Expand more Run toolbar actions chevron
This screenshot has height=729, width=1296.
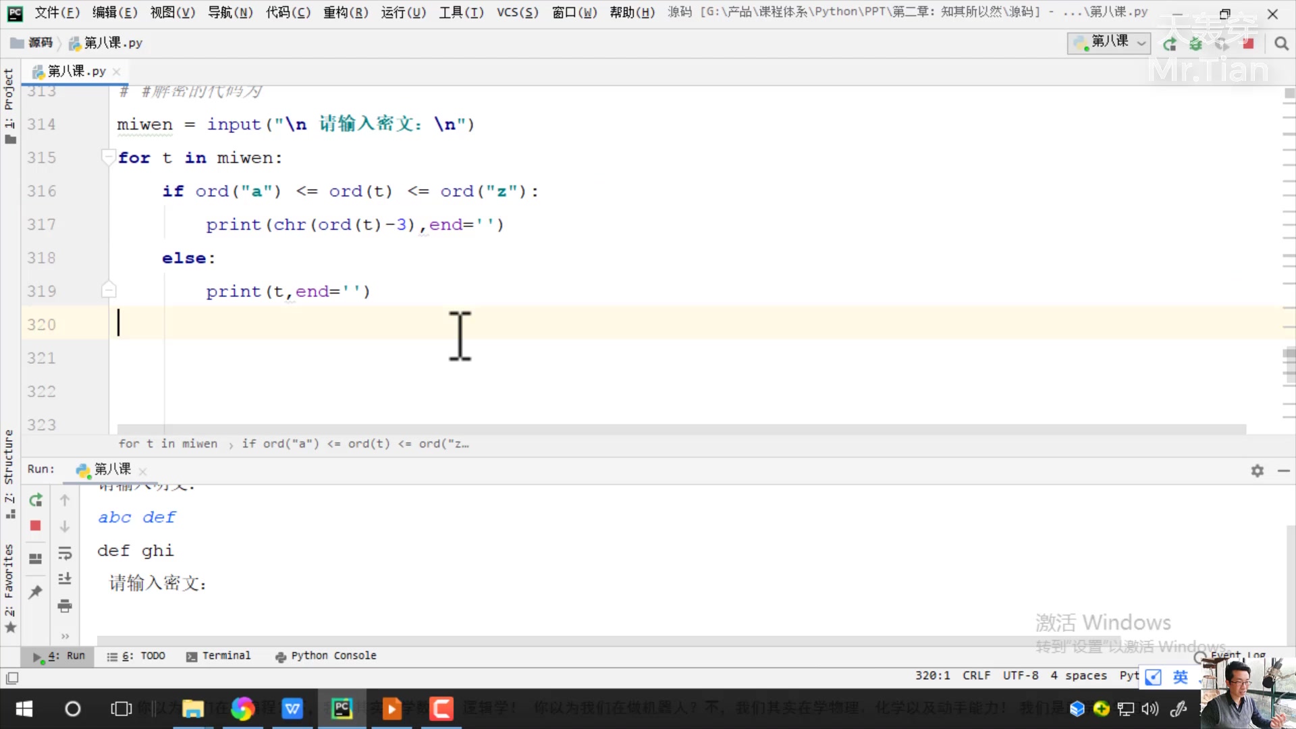tap(65, 636)
